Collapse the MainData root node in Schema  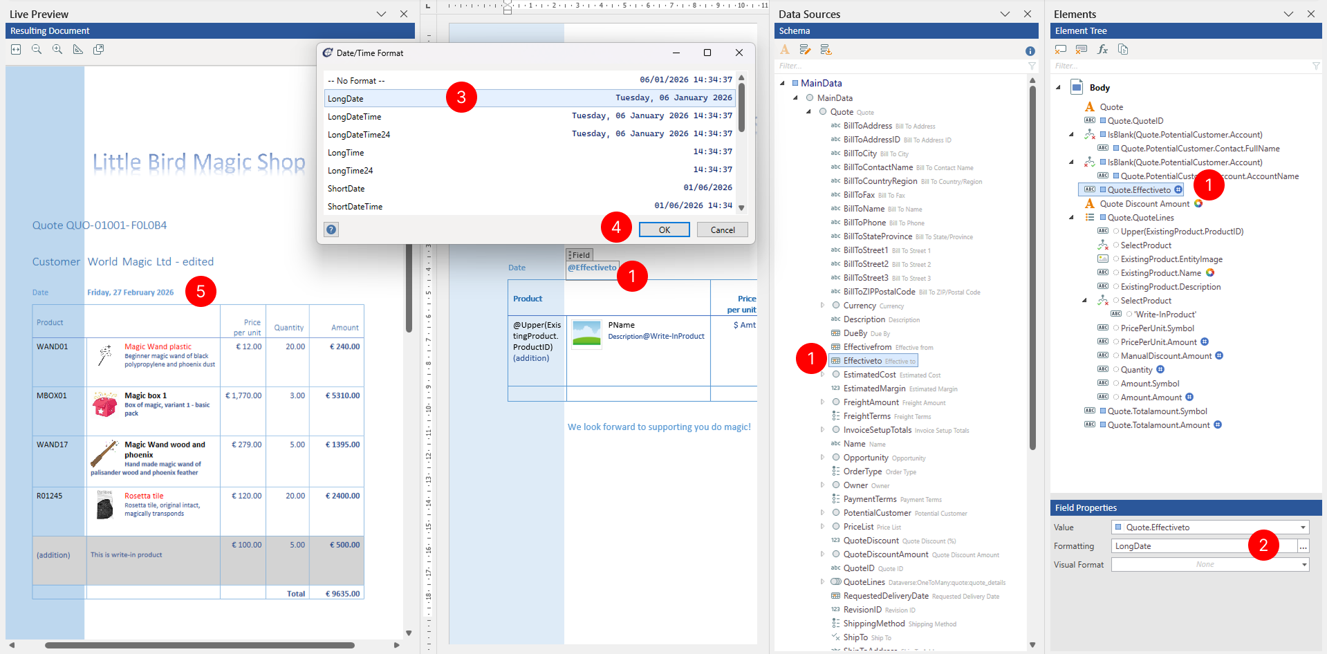click(x=782, y=83)
